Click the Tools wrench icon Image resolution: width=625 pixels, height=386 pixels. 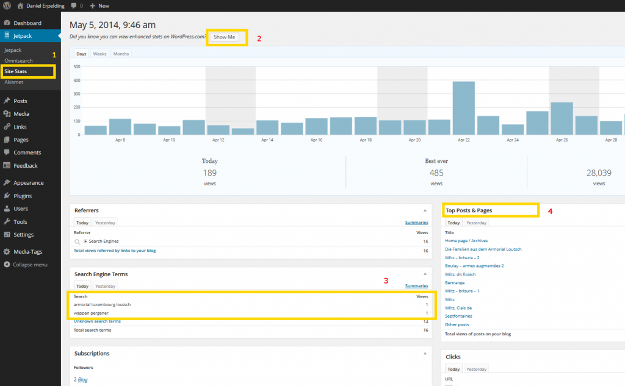coord(7,222)
